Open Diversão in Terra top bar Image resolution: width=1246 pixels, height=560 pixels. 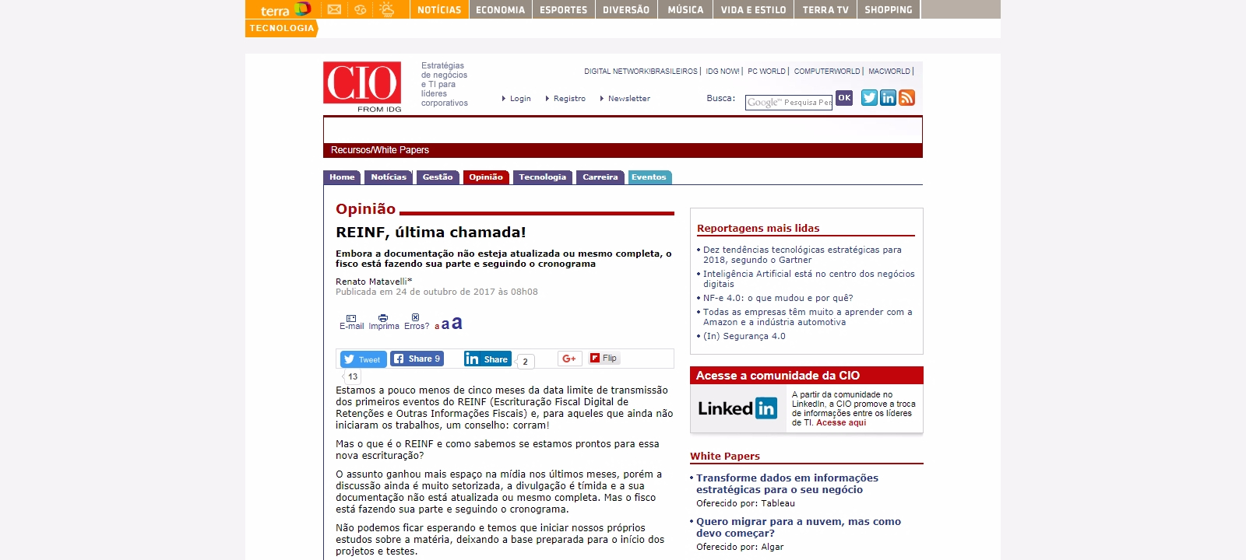(x=626, y=9)
